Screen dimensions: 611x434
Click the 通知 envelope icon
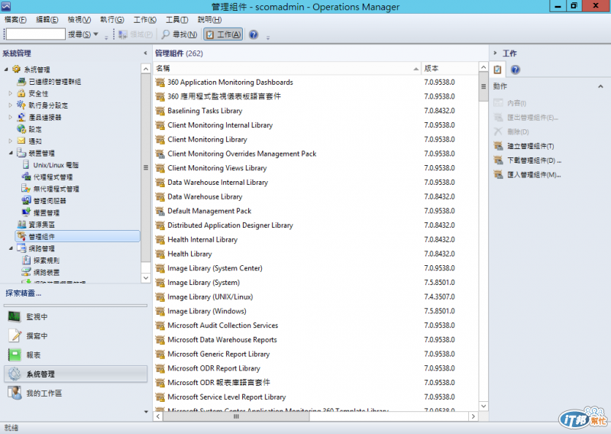click(x=21, y=141)
